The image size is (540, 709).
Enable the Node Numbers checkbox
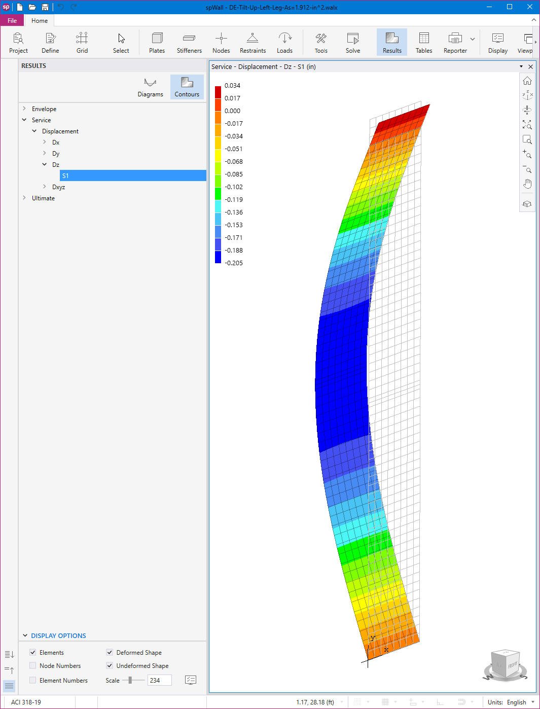coord(33,666)
